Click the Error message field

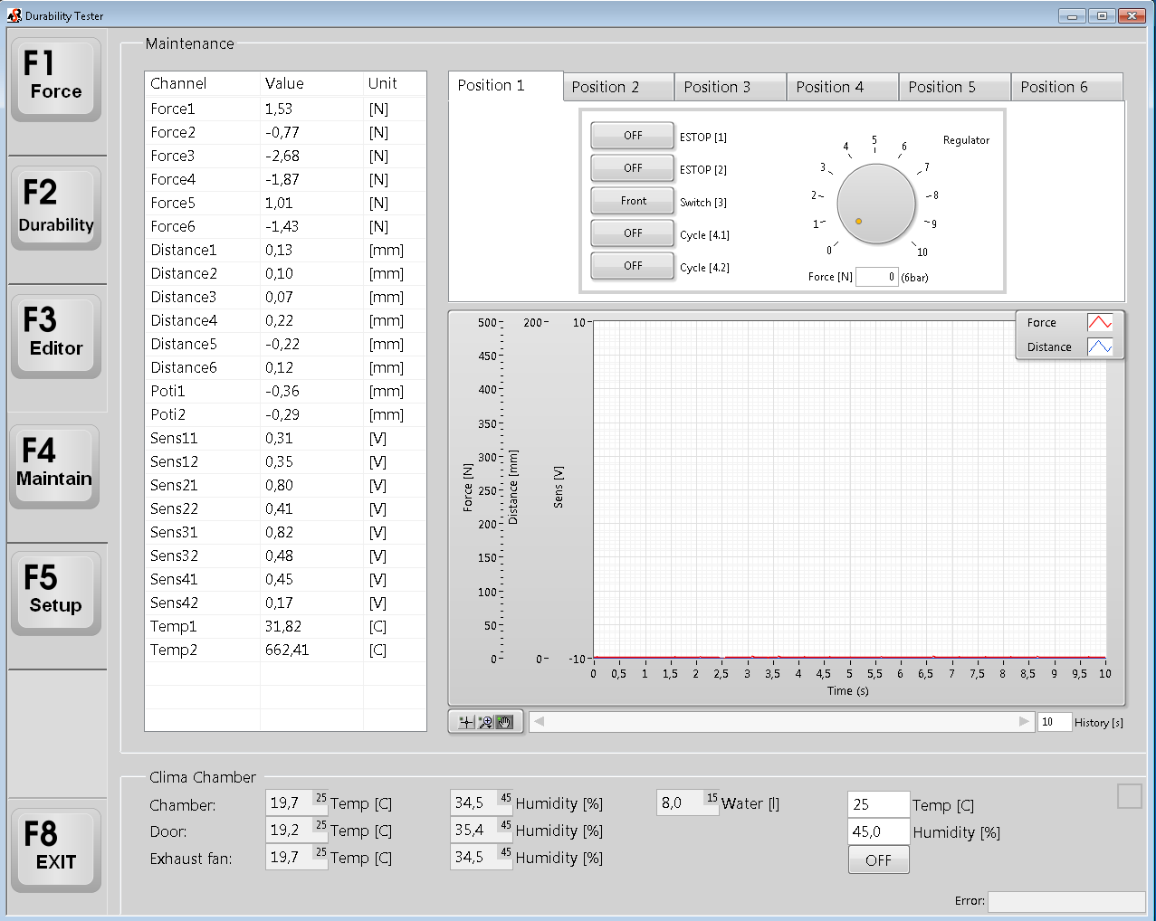point(1066,901)
